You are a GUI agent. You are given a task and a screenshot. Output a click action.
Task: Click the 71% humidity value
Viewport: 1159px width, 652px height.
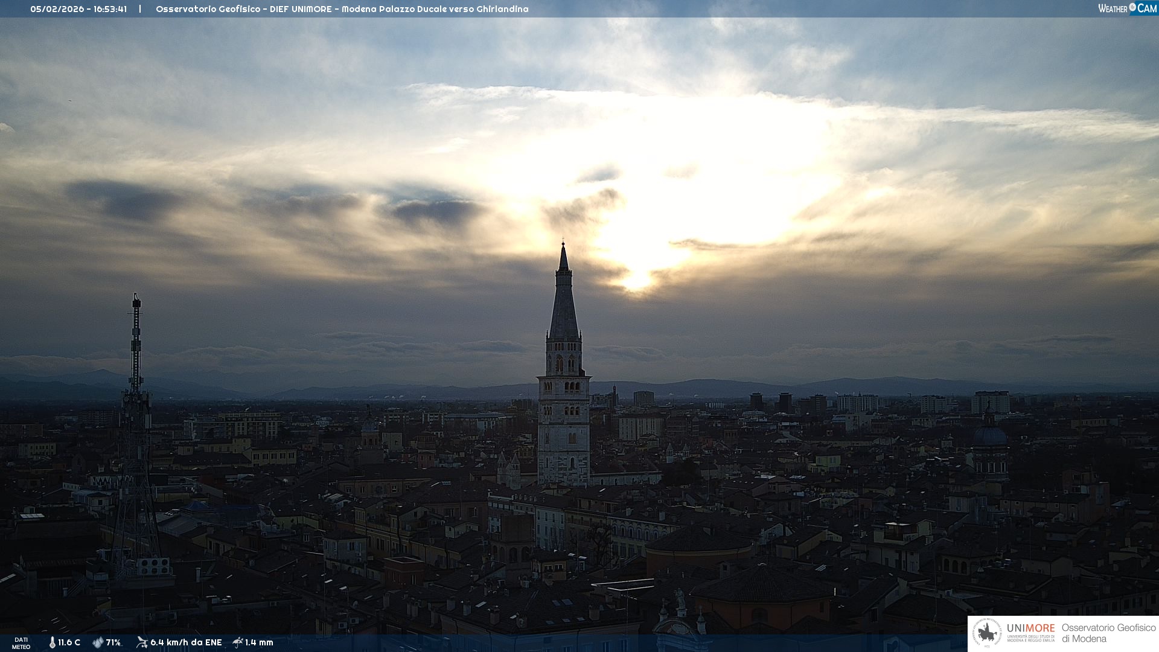[x=113, y=642]
